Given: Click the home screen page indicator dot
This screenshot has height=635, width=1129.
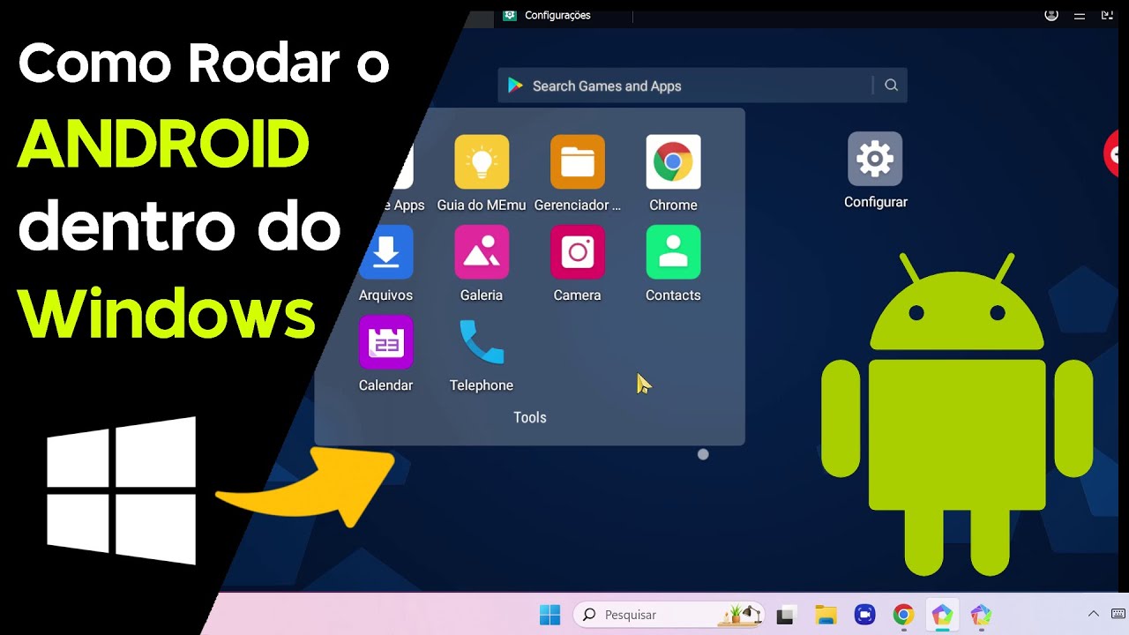Looking at the screenshot, I should click(x=703, y=454).
